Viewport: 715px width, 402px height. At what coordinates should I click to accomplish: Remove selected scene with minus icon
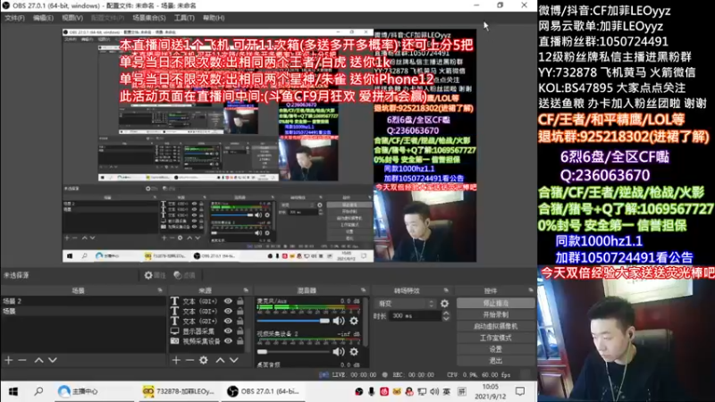22,360
